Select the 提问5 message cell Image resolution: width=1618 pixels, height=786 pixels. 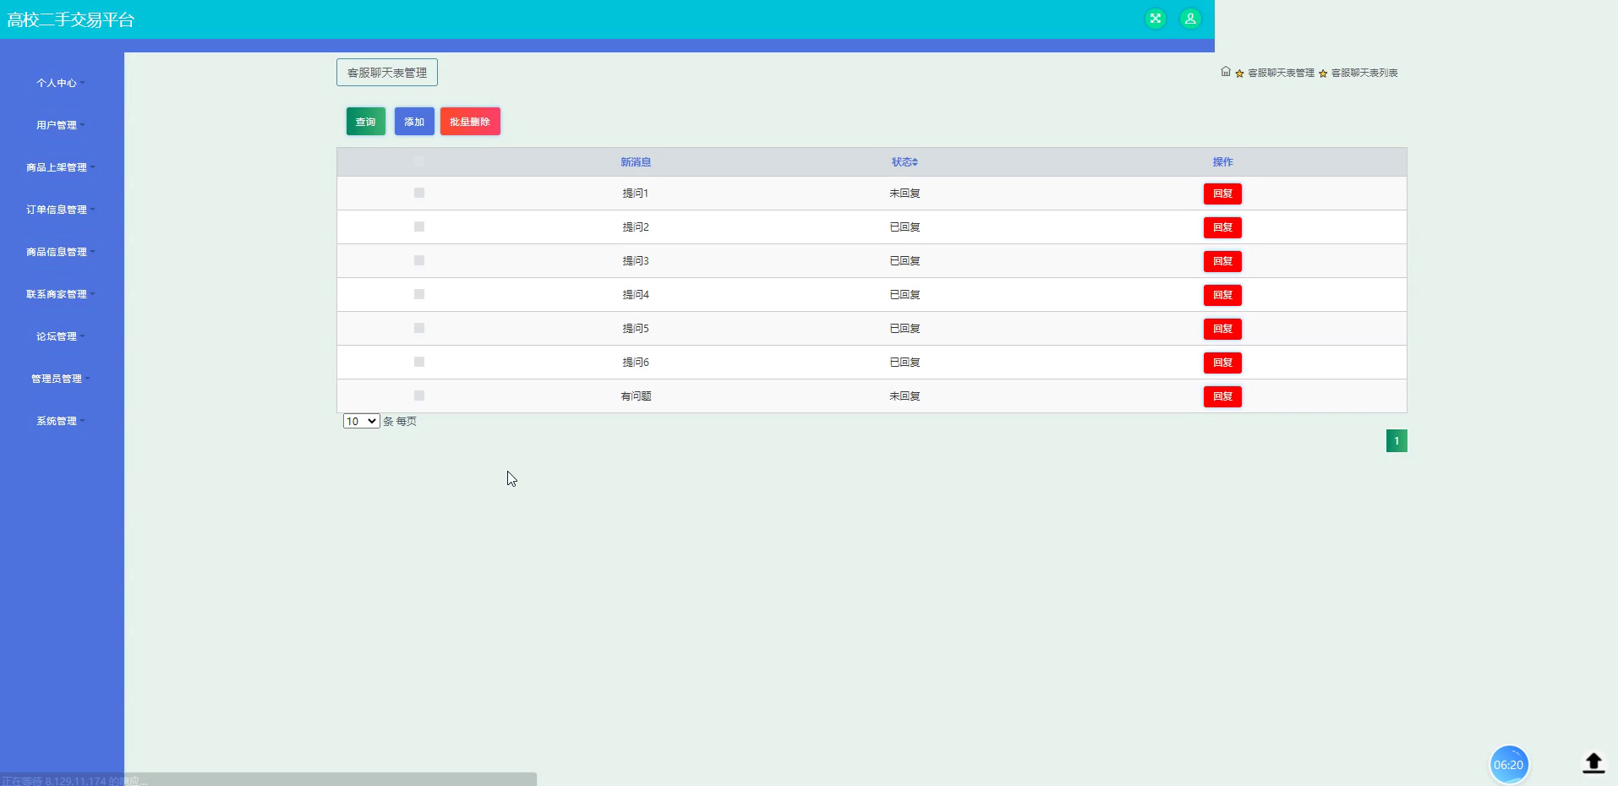click(x=636, y=329)
